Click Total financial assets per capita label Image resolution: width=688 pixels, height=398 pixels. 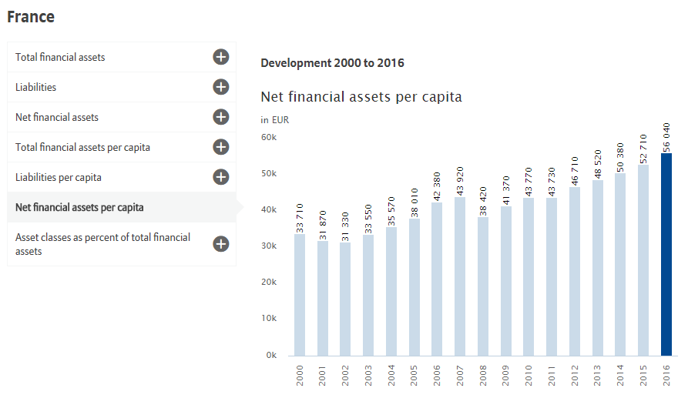(82, 147)
